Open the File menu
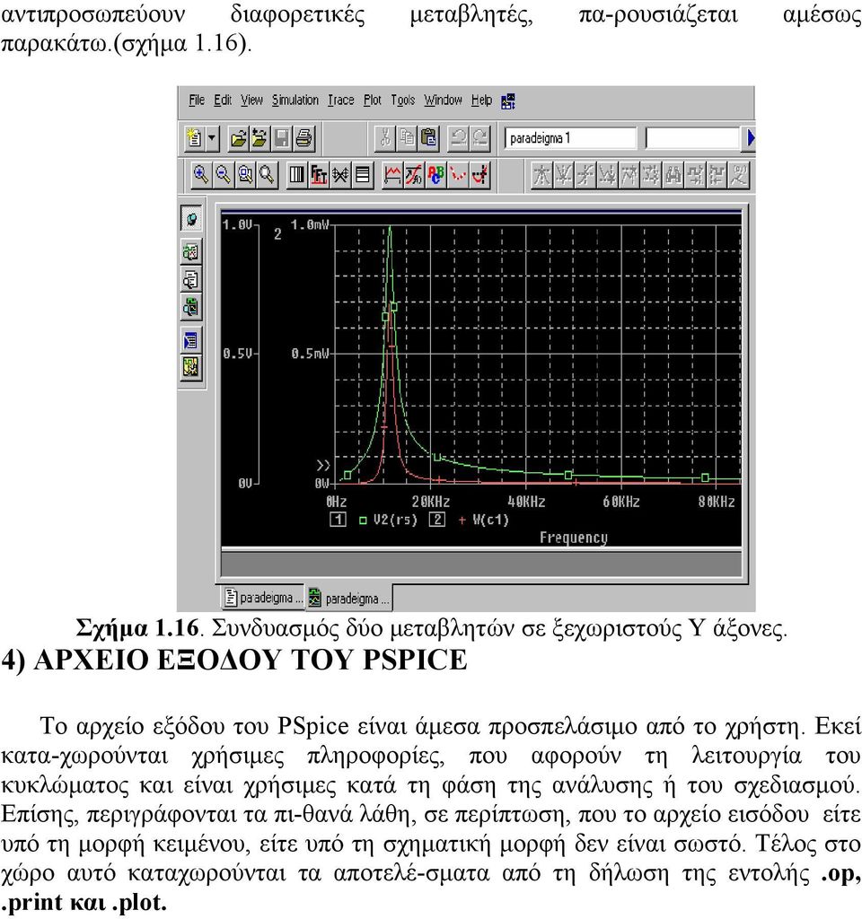 pyautogui.click(x=197, y=101)
